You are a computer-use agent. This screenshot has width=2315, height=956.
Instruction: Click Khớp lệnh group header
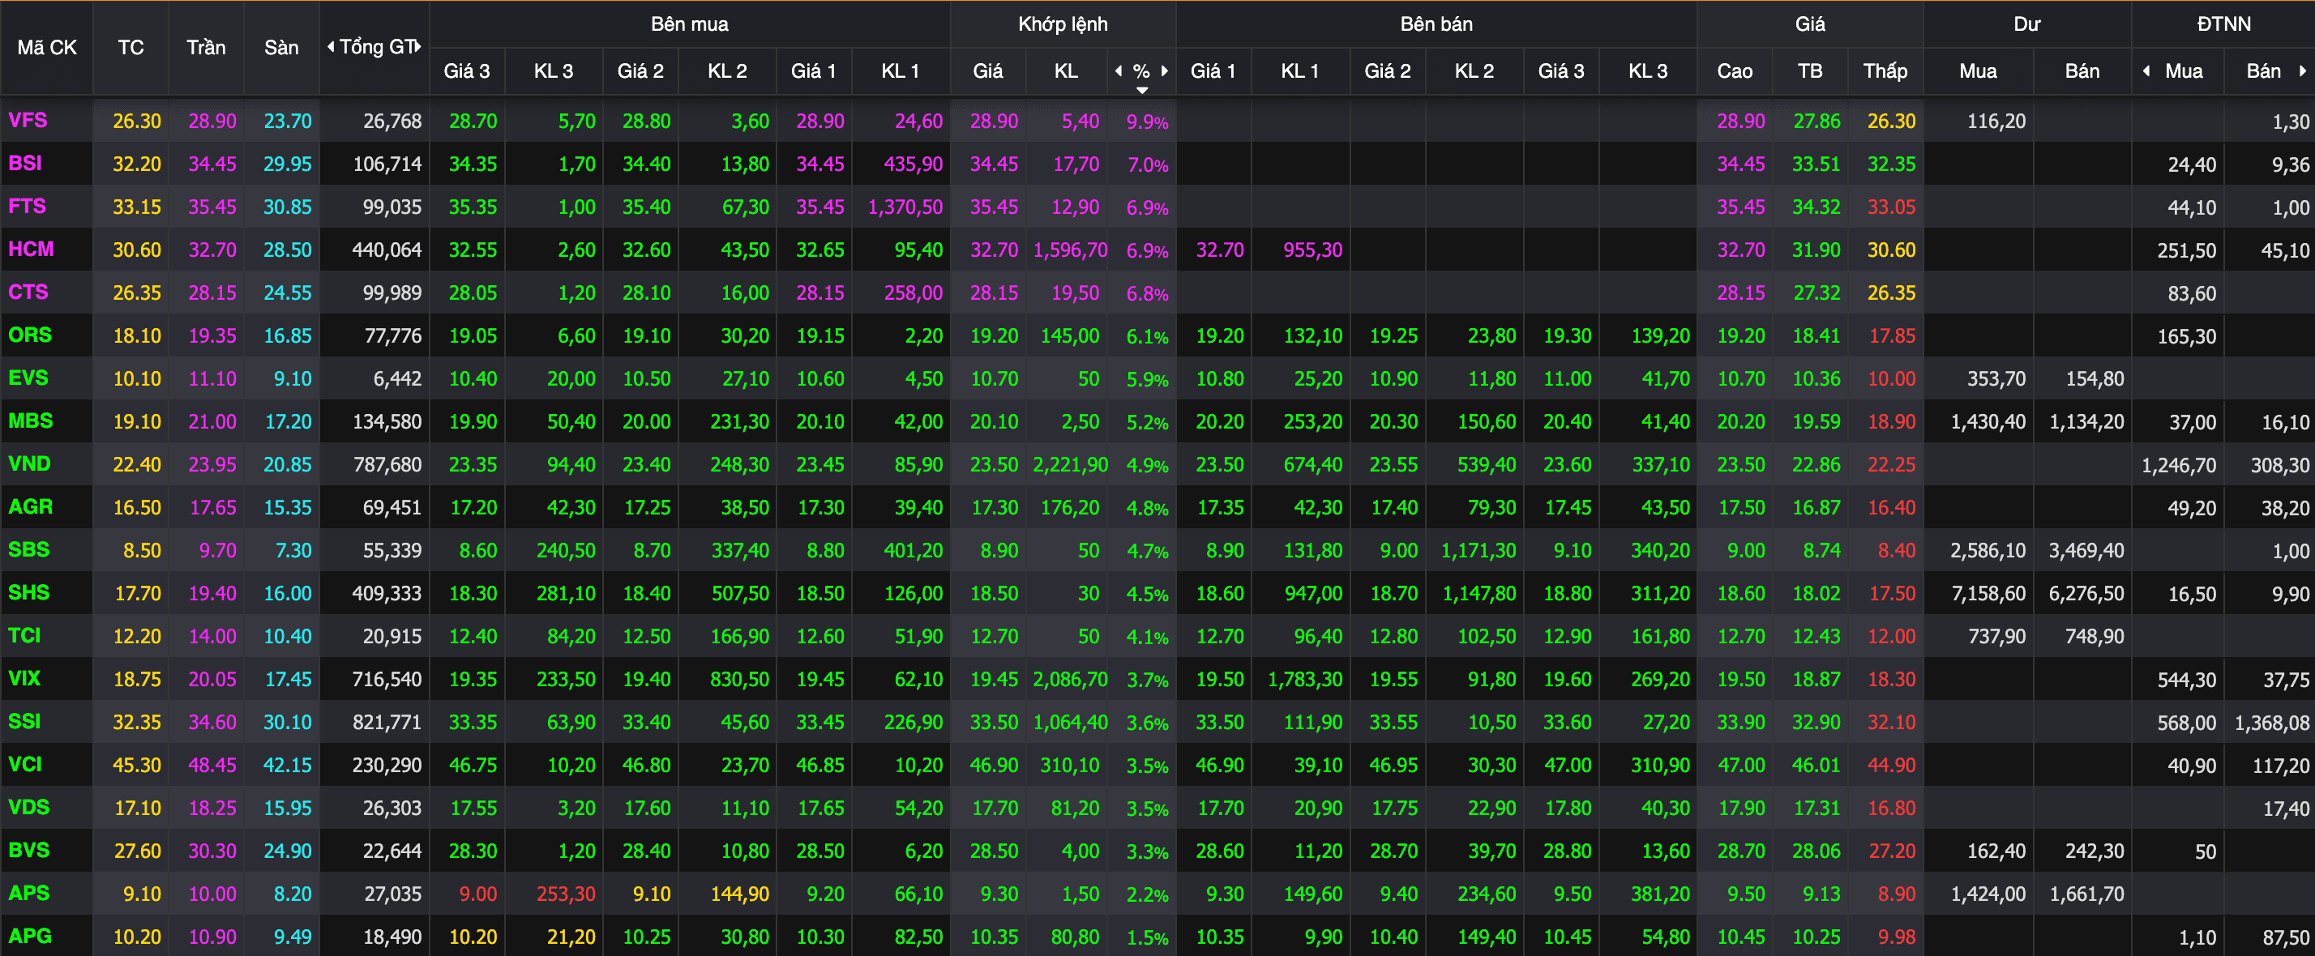coord(1062,24)
